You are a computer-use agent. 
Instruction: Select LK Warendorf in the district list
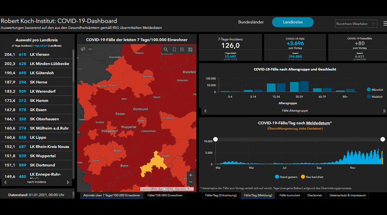coord(36,91)
